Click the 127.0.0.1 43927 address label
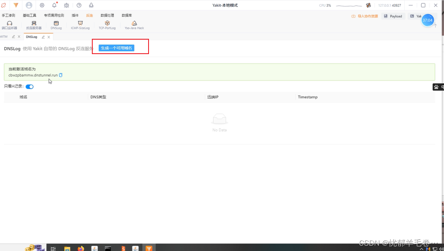The height and width of the screenshot is (251, 444). (389, 5)
